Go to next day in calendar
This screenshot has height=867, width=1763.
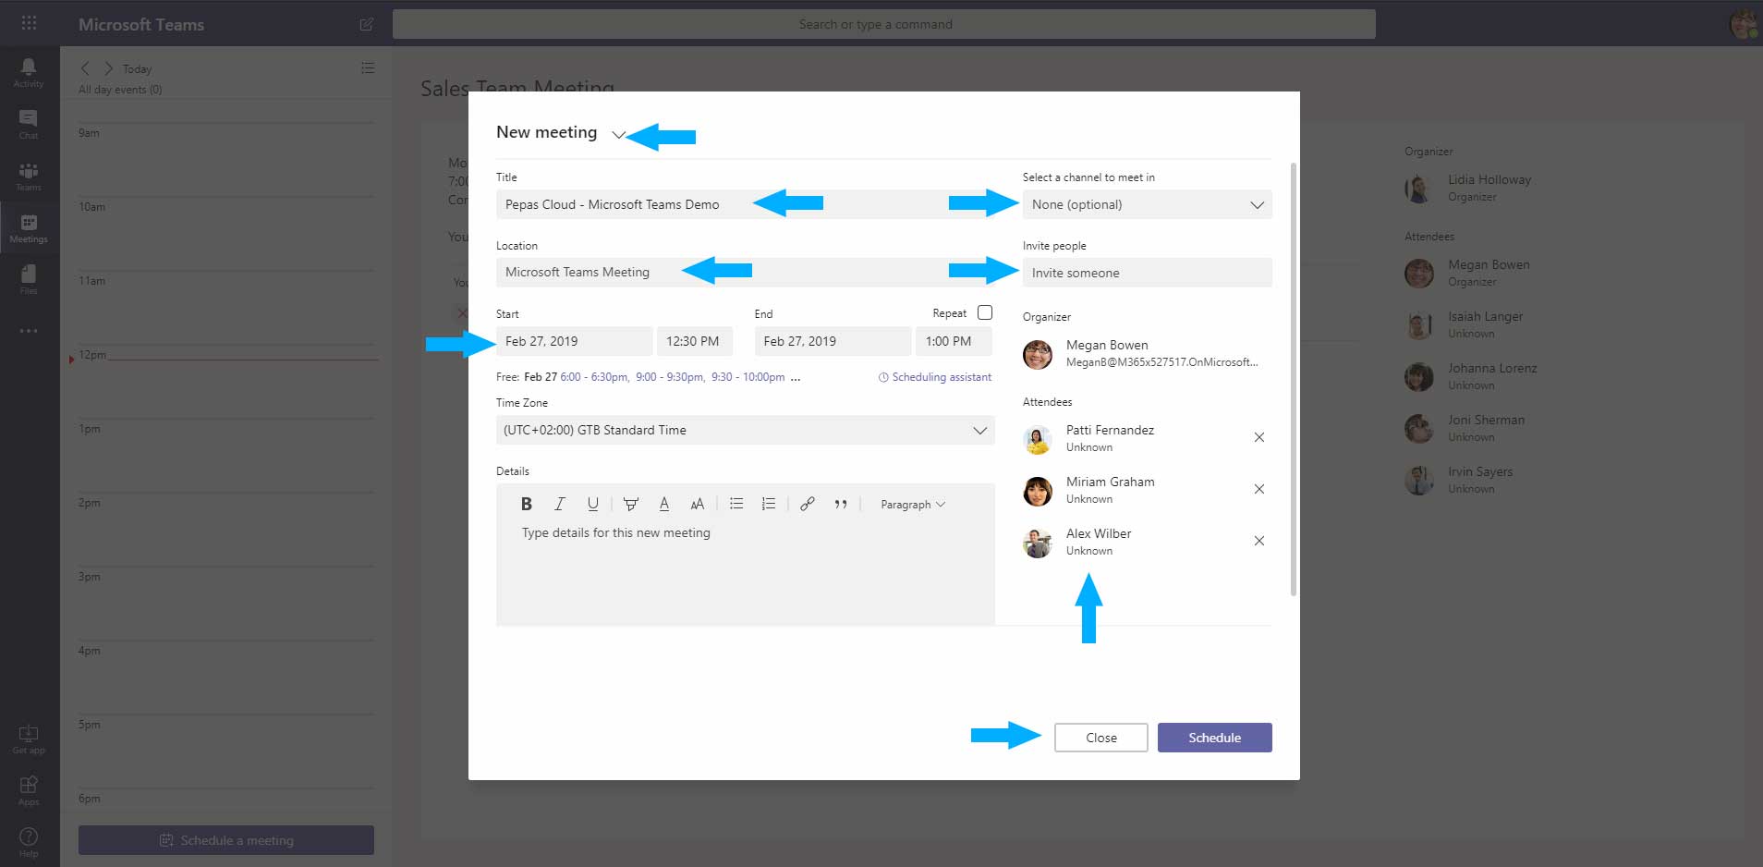pos(108,68)
